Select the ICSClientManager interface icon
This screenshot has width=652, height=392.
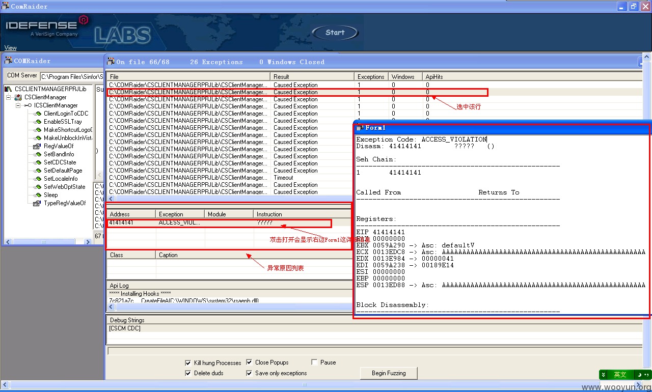pos(28,105)
